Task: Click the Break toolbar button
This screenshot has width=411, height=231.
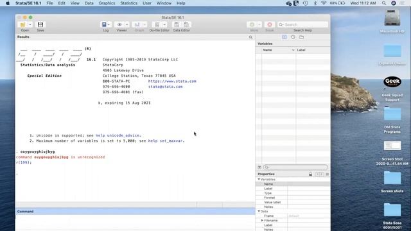Action: click(270, 24)
